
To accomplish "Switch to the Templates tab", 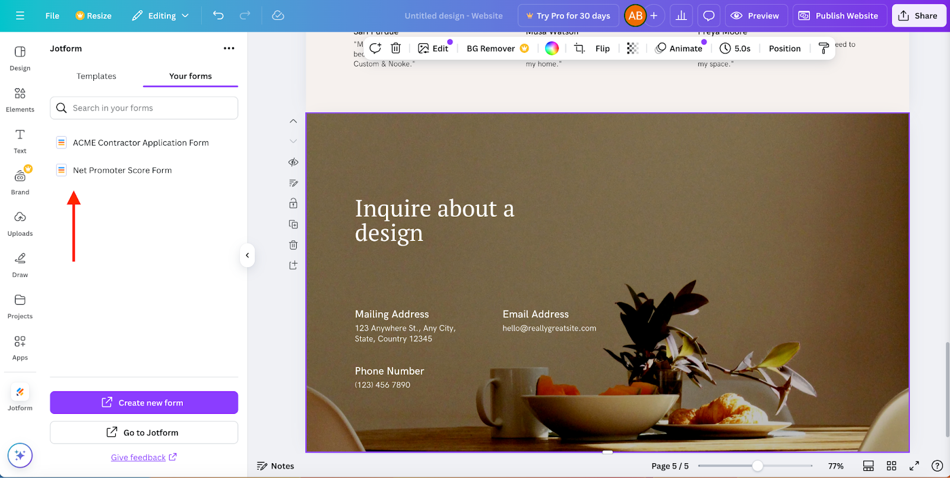I will 96,76.
